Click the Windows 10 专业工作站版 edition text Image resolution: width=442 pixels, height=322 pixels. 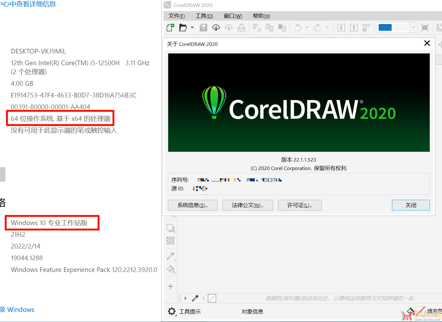[x=49, y=223]
